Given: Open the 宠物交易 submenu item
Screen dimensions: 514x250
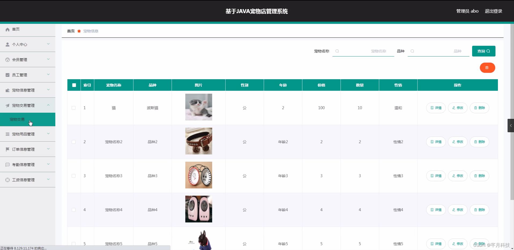Looking at the screenshot, I should 17,119.
